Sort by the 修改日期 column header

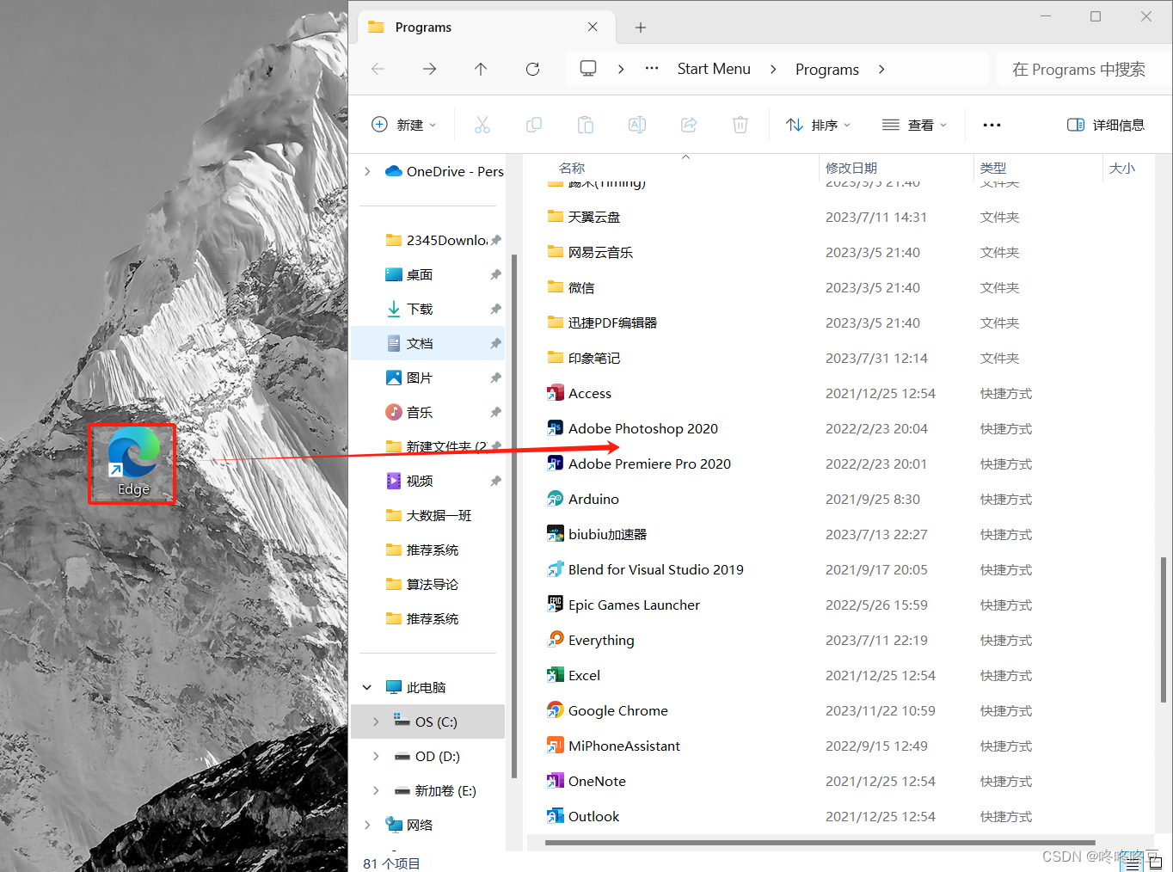851,168
